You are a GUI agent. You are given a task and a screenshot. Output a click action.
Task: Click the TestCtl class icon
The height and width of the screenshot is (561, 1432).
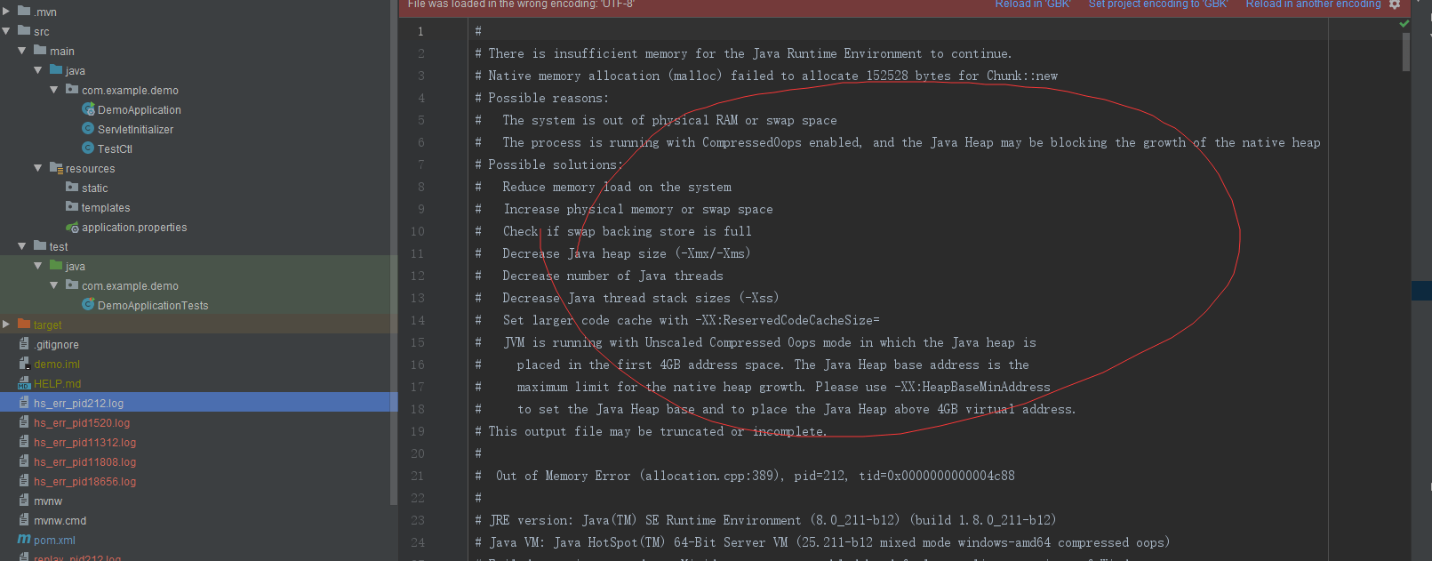point(88,148)
